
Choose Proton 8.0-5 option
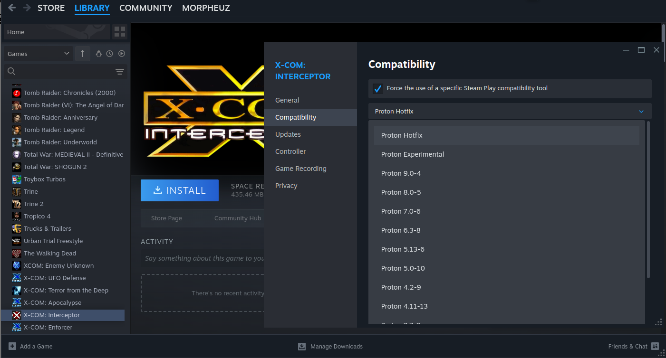click(x=507, y=192)
